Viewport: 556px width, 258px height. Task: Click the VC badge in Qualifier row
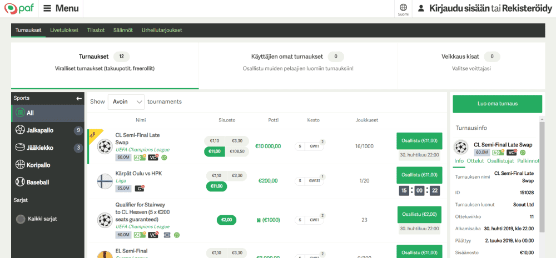pos(153,235)
